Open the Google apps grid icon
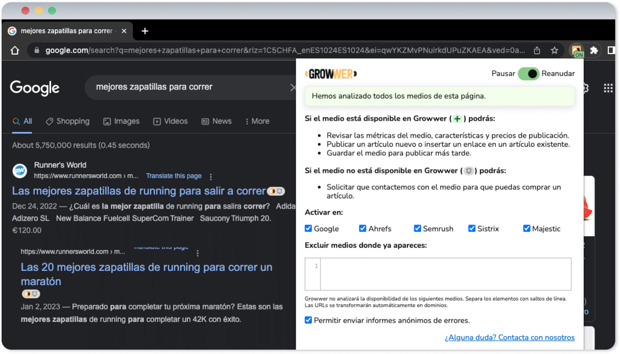 coord(608,88)
